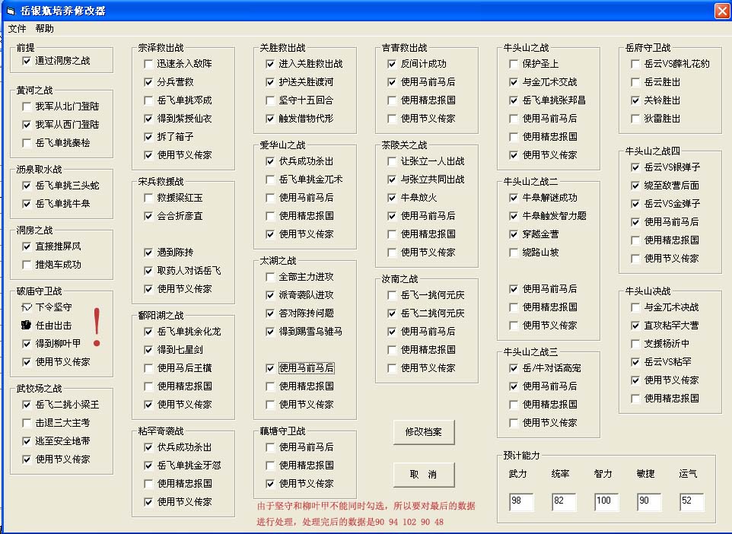Check 保护圣上 option
This screenshot has height=534, width=732.
[x=514, y=63]
